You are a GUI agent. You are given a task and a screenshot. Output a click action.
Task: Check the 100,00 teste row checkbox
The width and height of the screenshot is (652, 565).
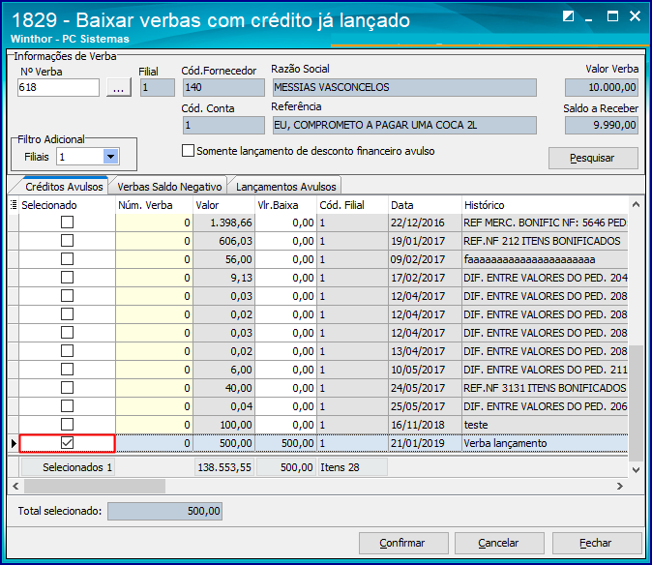67,425
